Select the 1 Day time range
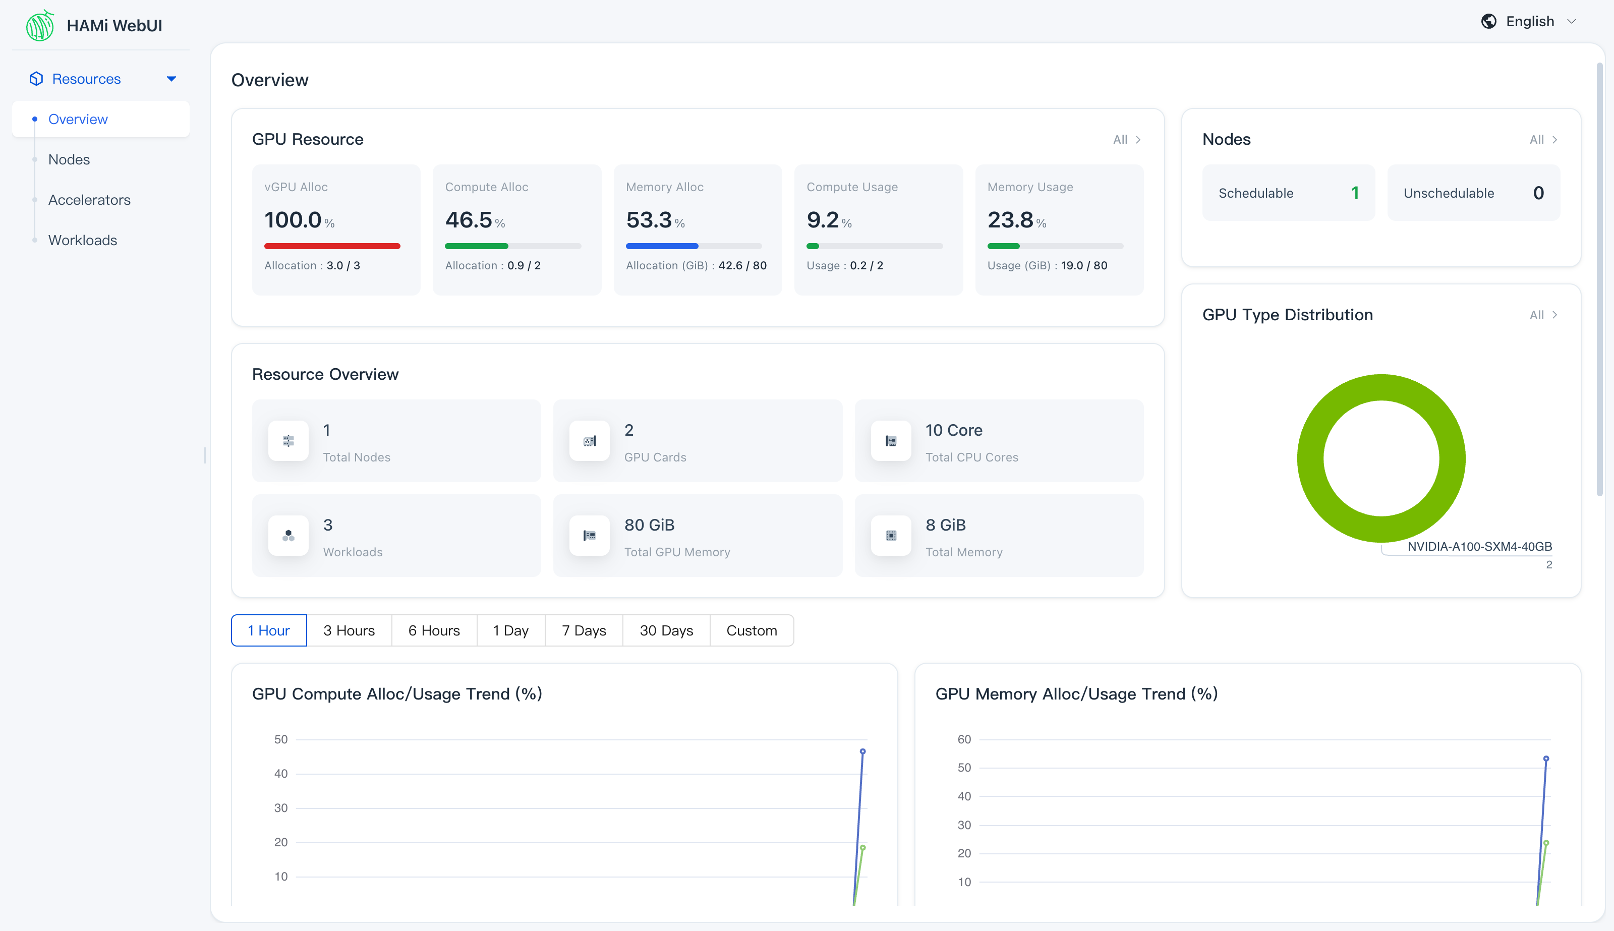The height and width of the screenshot is (931, 1614). (511, 630)
